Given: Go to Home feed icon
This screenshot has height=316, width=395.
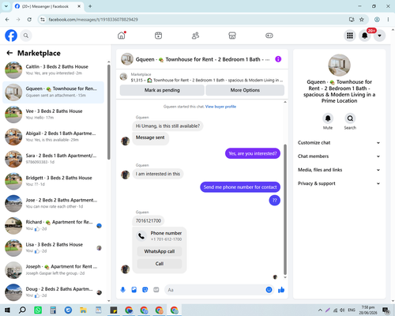Looking at the screenshot, I should (x=122, y=36).
